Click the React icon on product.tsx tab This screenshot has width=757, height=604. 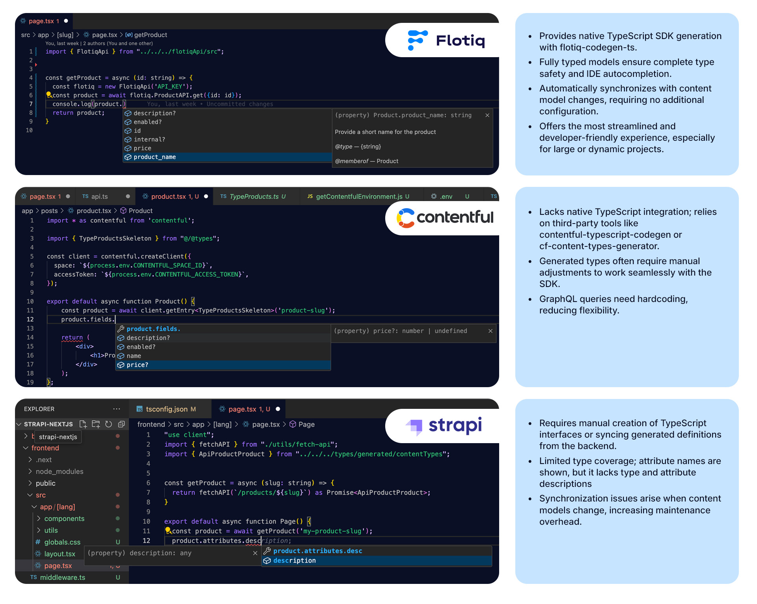point(145,196)
